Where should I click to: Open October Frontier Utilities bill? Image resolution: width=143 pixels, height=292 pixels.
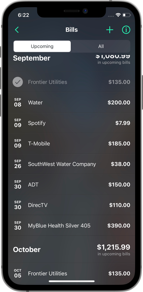point(71,273)
